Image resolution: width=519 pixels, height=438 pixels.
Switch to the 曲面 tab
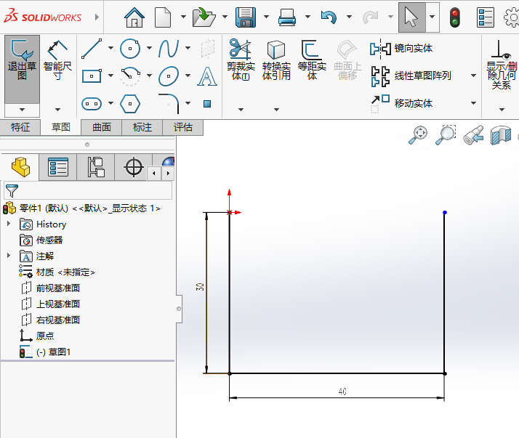pyautogui.click(x=102, y=127)
